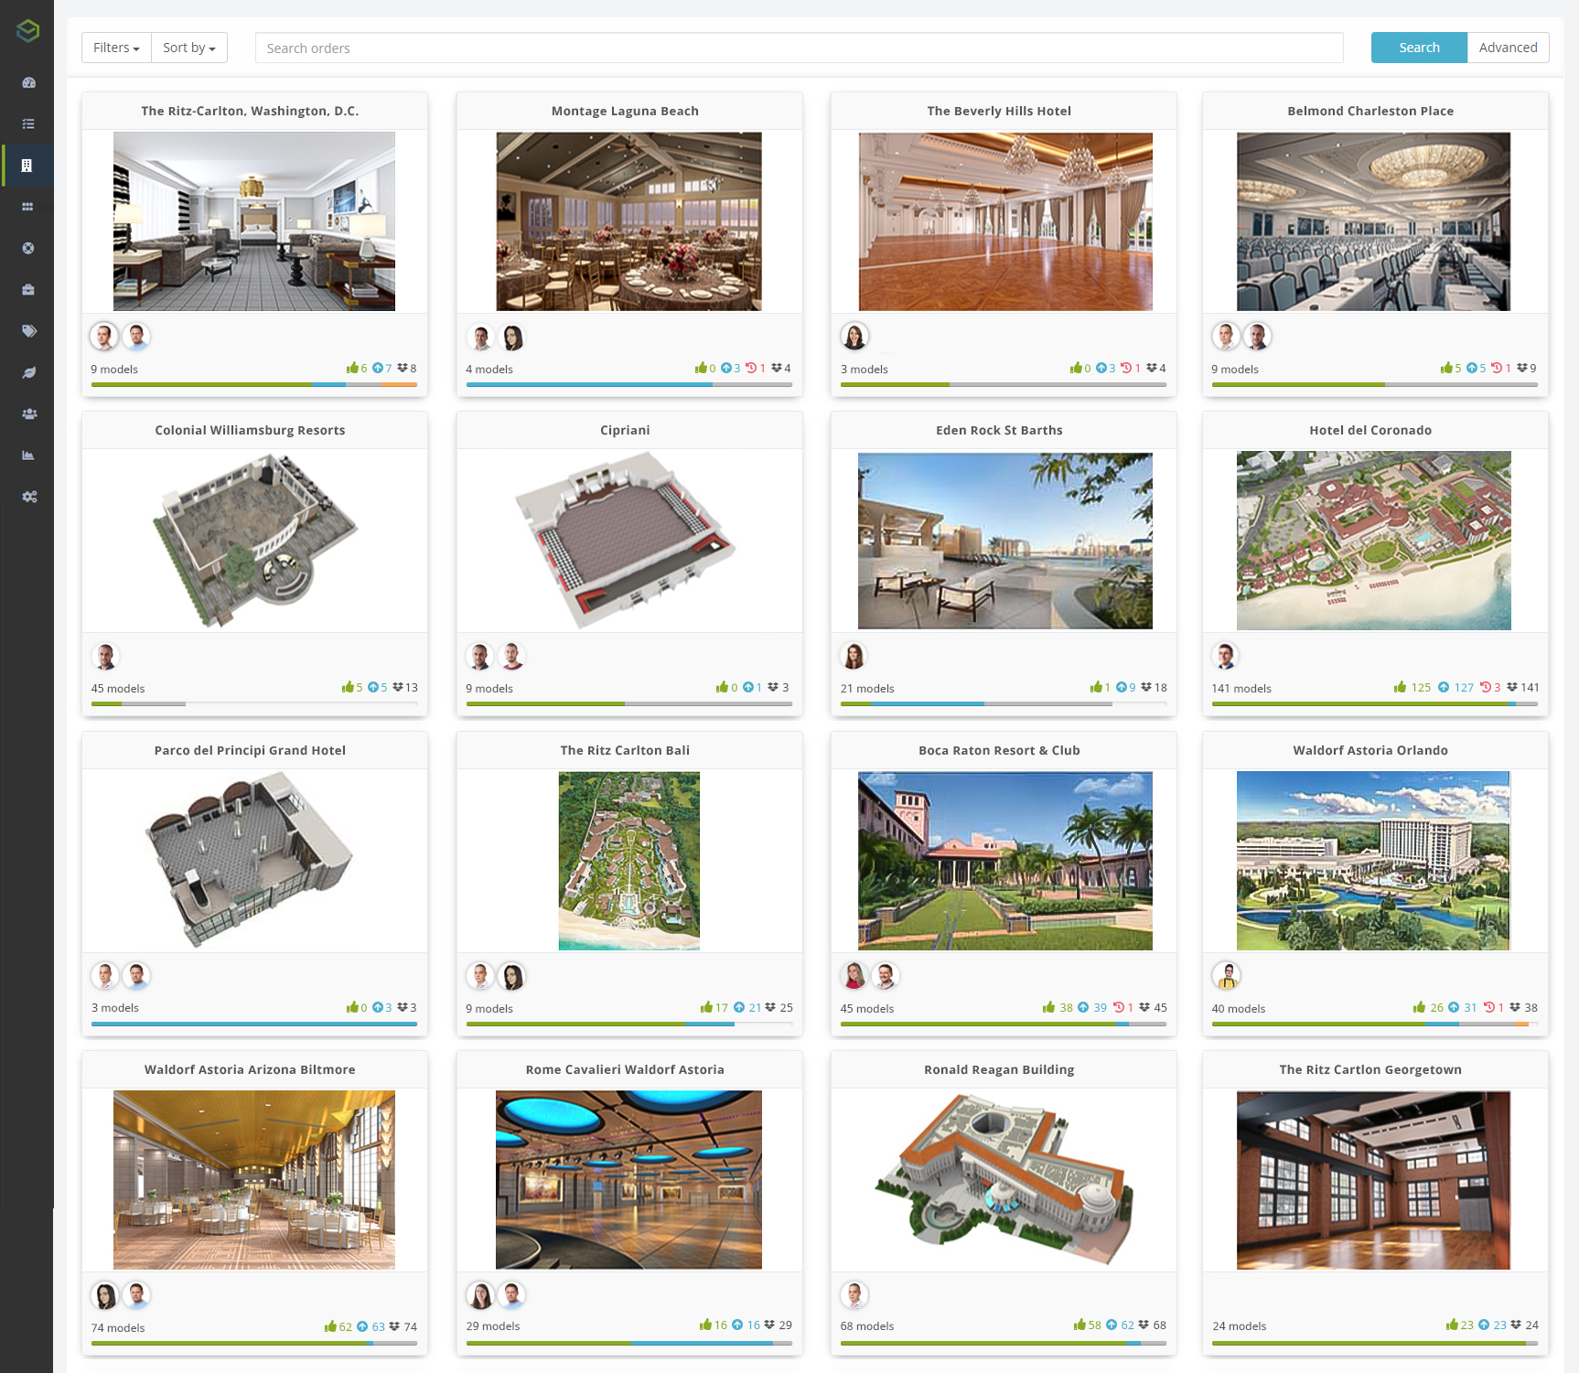Click thumbs-up icon on Boca Raton Resort card
1579x1373 pixels.
click(x=1048, y=1007)
